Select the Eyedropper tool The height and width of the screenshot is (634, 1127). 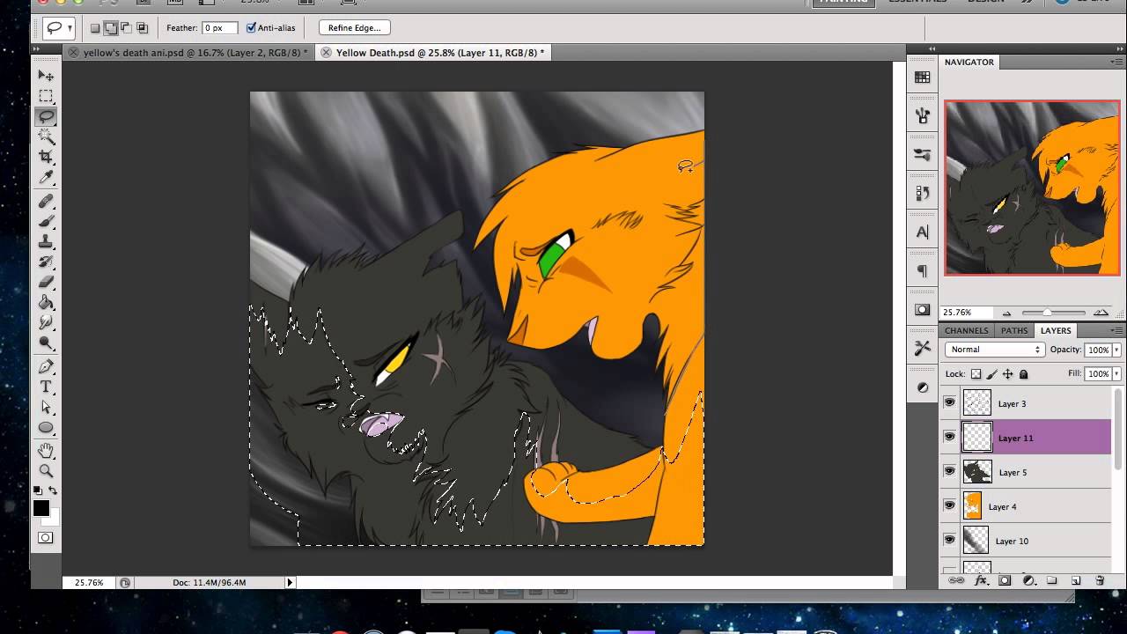[x=46, y=177]
